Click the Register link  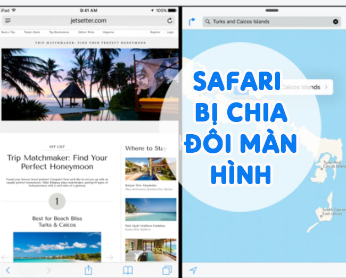coord(155,32)
